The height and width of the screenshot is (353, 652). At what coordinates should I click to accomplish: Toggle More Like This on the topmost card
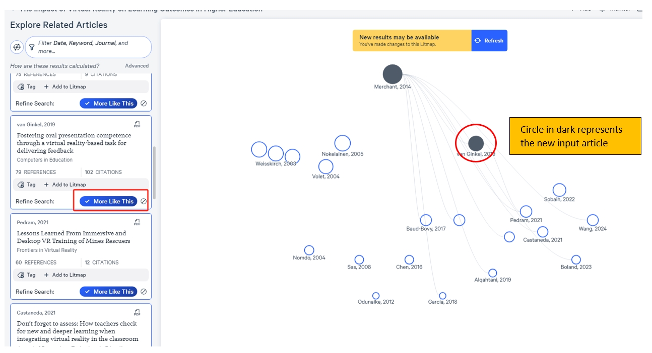point(108,104)
